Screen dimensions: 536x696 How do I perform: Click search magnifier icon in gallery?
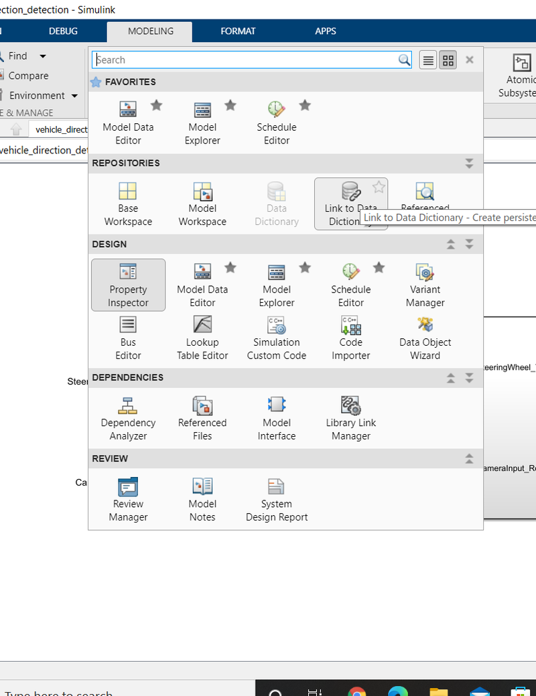click(404, 60)
